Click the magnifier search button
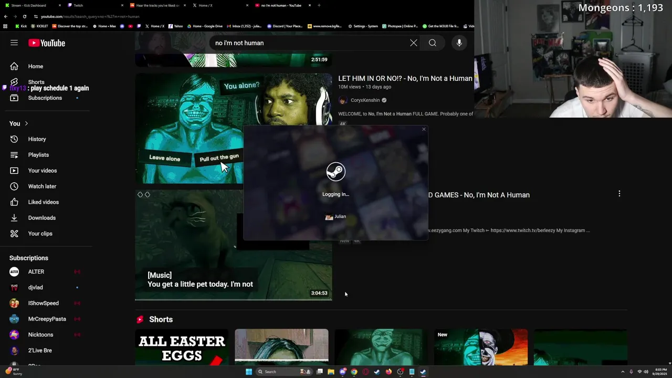672x378 pixels. 433,43
